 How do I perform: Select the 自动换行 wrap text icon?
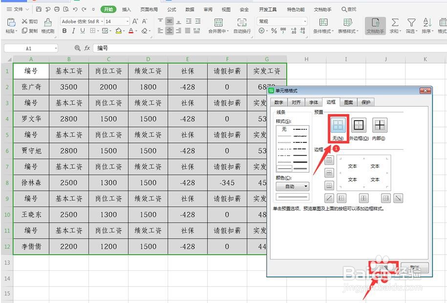pyautogui.click(x=242, y=22)
